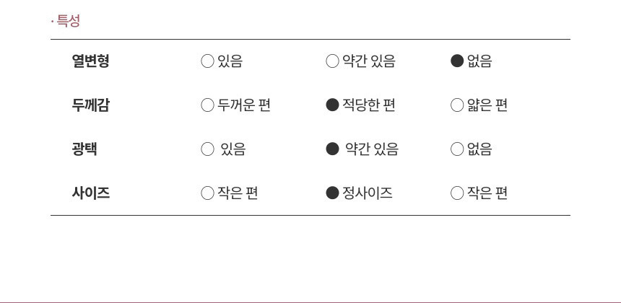Image resolution: width=621 pixels, height=303 pixels.
Task: Select 작은 편 radio directly beside 사이즈 label
Action: 207,193
